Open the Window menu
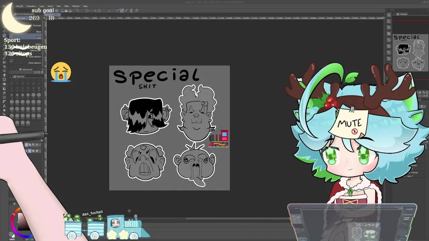Screen dimensions: 429x241 click(76, 6)
